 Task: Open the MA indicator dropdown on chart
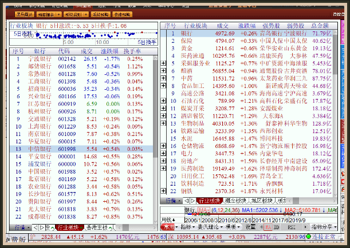pyautogui.click(x=204, y=210)
